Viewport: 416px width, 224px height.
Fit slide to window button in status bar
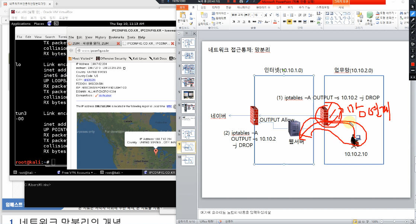(x=412, y=222)
